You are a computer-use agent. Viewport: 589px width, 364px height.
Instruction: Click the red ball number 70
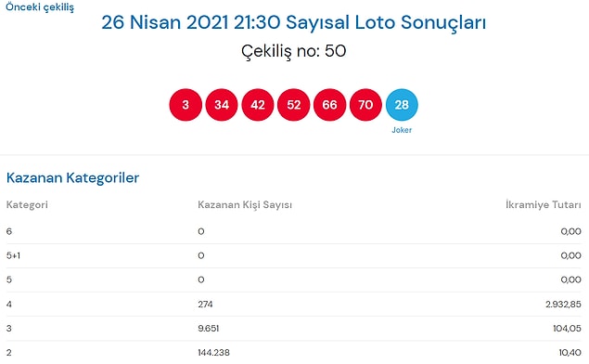click(365, 105)
